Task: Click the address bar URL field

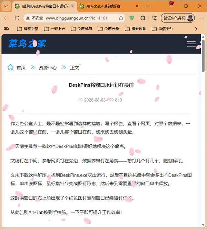Action: [x=77, y=18]
